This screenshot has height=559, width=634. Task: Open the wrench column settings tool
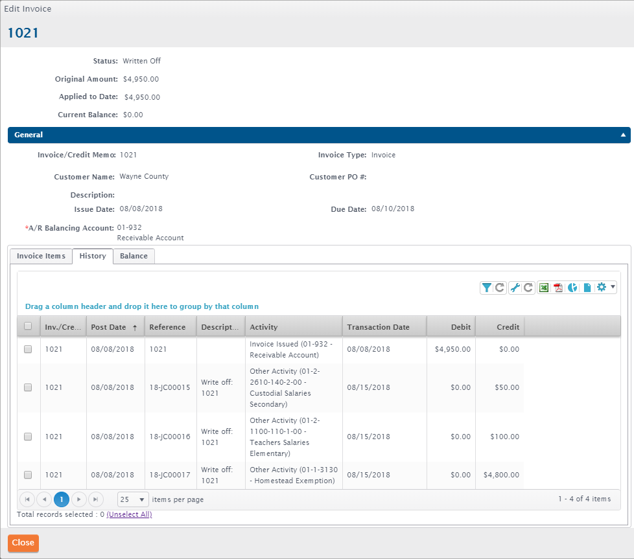tap(515, 288)
